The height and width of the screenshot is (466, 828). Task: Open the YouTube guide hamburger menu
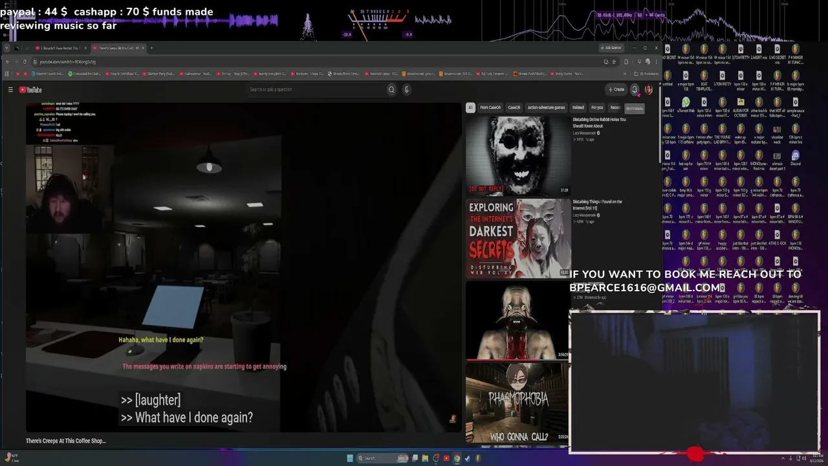click(10, 89)
